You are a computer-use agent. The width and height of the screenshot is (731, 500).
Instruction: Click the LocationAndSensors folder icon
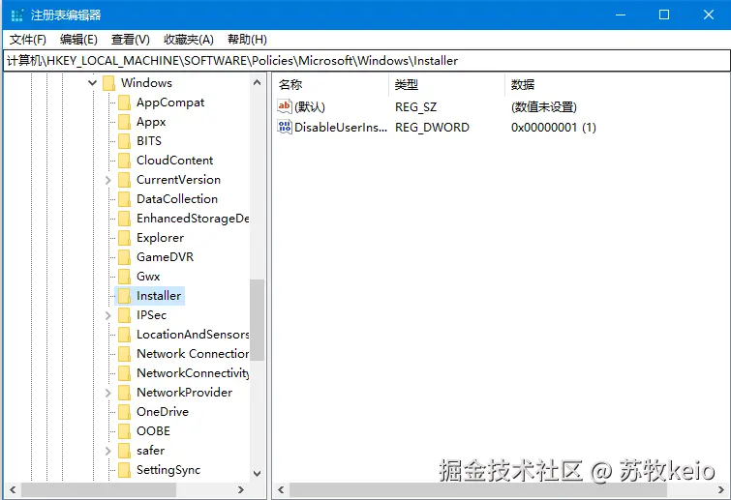(125, 335)
